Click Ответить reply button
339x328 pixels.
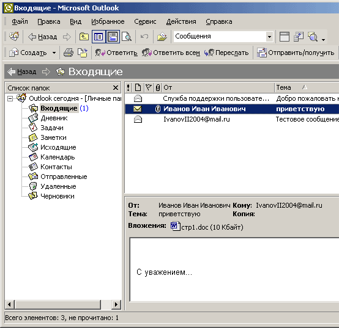[x=116, y=53]
